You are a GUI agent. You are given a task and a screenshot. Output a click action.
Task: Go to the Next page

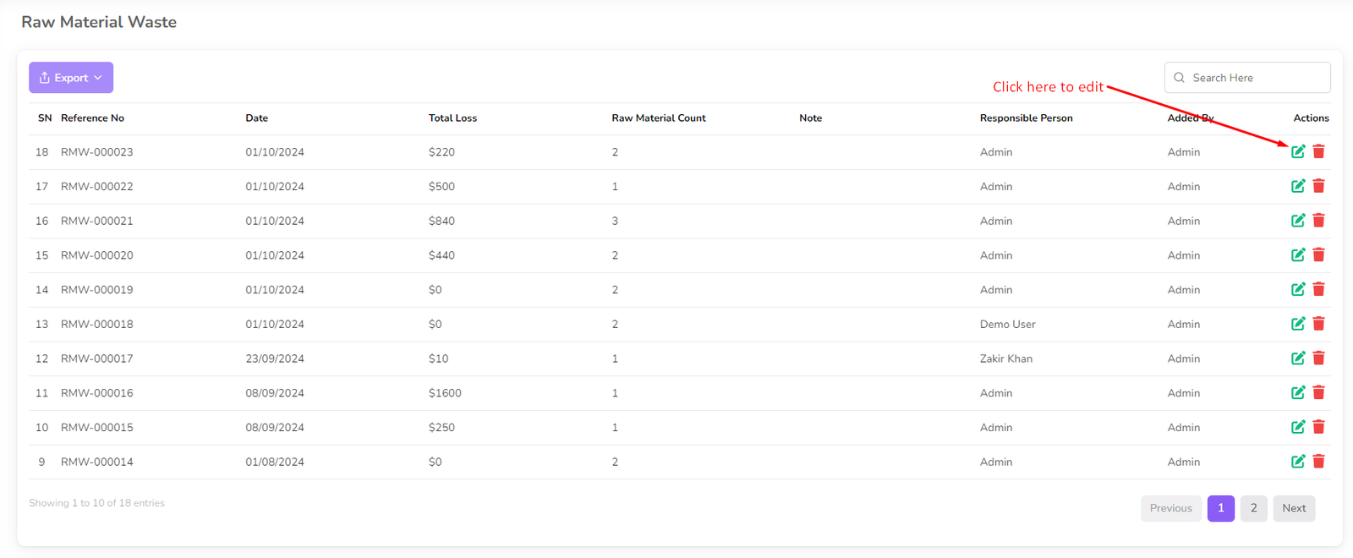pyautogui.click(x=1293, y=508)
